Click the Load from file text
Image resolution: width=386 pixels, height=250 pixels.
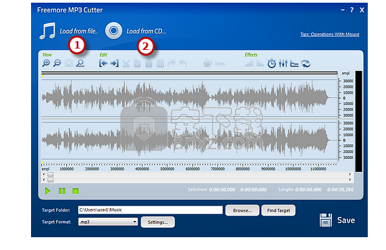tap(79, 31)
